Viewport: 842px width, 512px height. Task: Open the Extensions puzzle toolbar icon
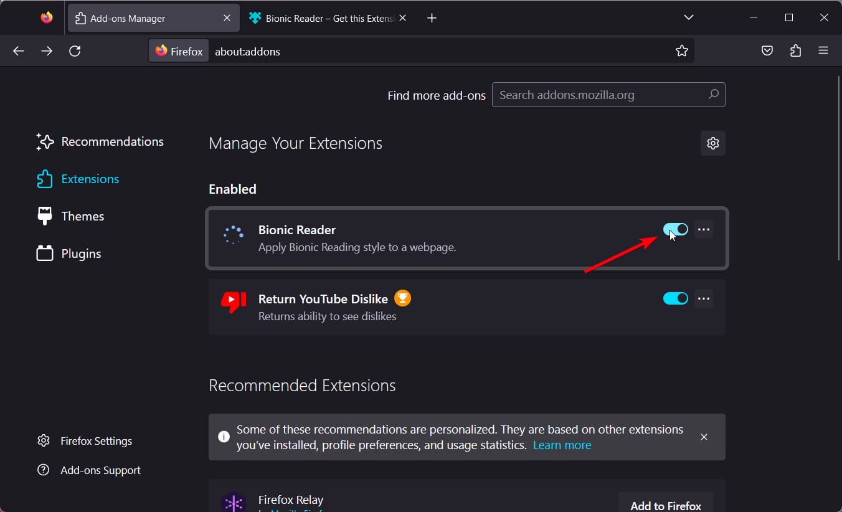[795, 51]
